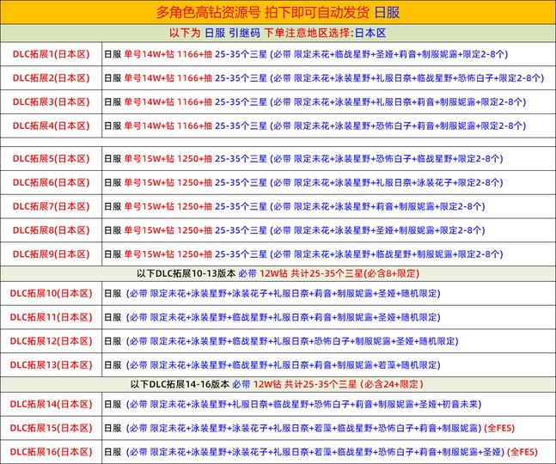The image size is (556, 464).
Task: Select the DLC拓展7(日本区) label cell
Action: tap(51, 206)
